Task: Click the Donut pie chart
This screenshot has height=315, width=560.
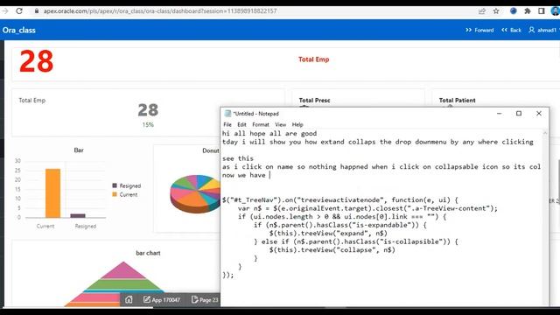Action: coord(195,193)
